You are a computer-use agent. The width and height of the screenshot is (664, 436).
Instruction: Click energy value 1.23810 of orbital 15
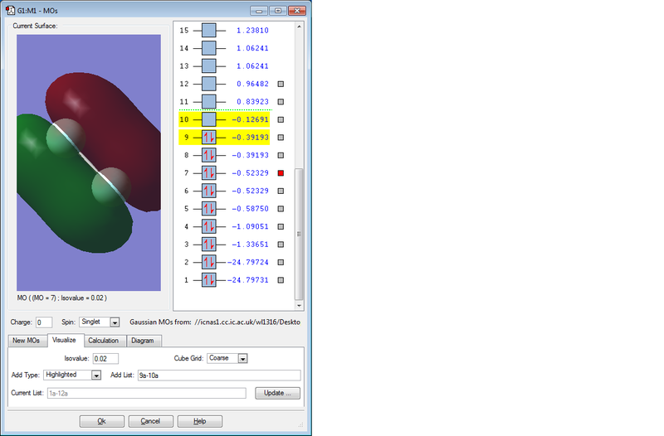click(252, 31)
